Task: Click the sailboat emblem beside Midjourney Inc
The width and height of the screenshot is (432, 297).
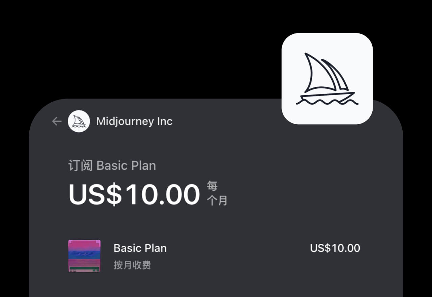Action: pyautogui.click(x=79, y=121)
